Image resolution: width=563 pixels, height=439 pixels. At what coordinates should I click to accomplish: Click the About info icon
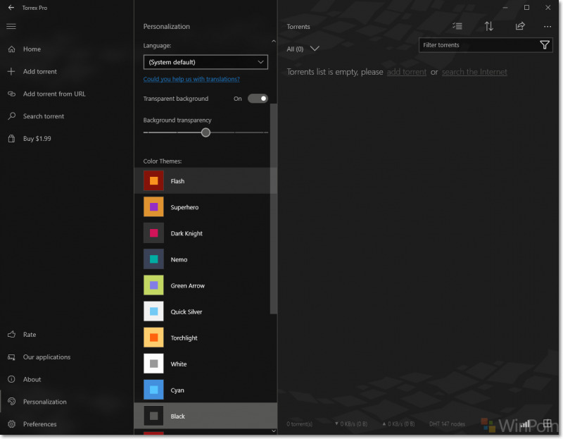11,379
